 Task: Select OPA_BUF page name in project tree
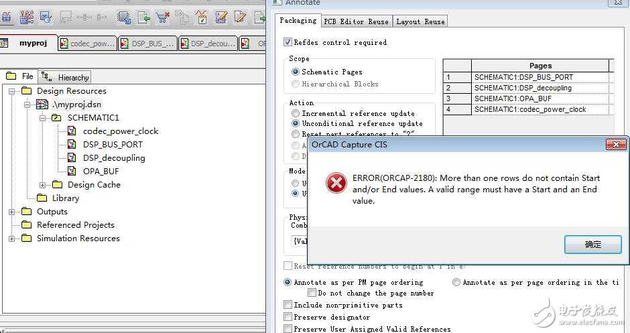pos(101,171)
